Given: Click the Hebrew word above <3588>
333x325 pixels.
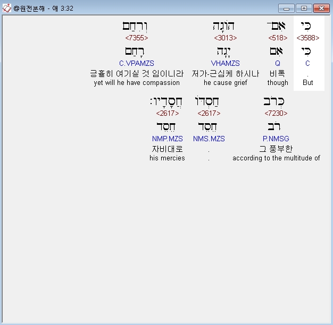Looking at the screenshot, I should [x=306, y=26].
